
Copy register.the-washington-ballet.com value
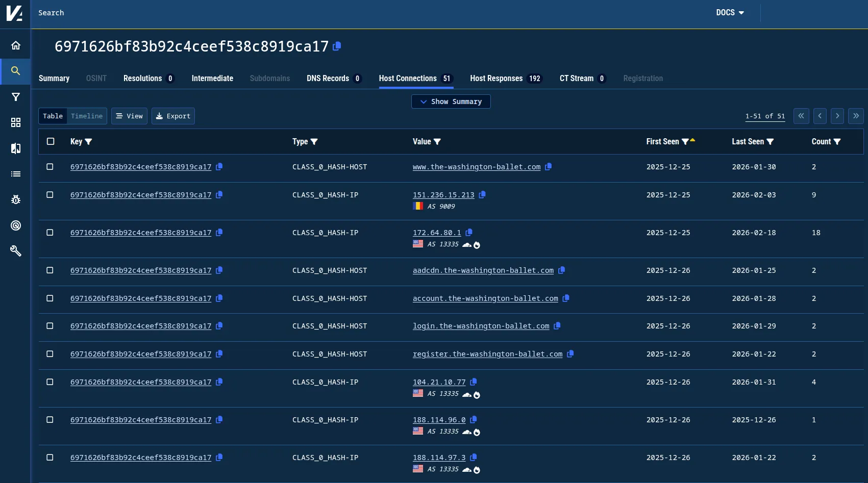pyautogui.click(x=571, y=354)
